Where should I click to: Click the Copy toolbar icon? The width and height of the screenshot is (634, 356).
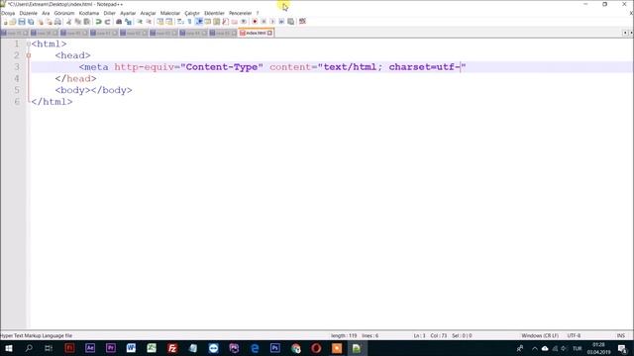pos(77,22)
